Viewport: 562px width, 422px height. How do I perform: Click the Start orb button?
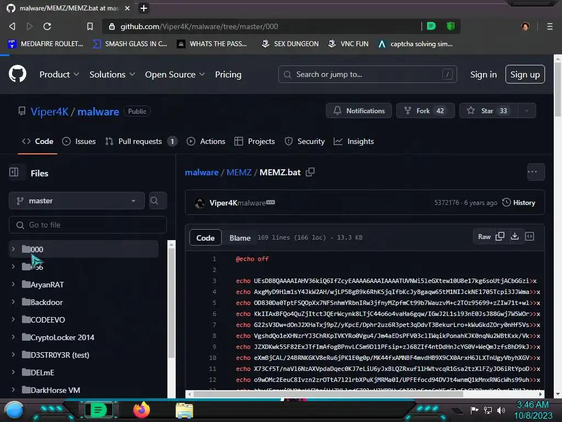(x=14, y=410)
